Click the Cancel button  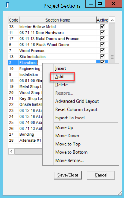[101, 175]
